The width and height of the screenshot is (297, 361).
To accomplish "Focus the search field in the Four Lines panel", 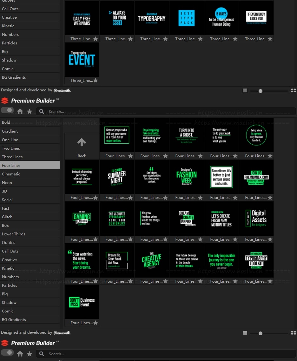I will (x=166, y=111).
